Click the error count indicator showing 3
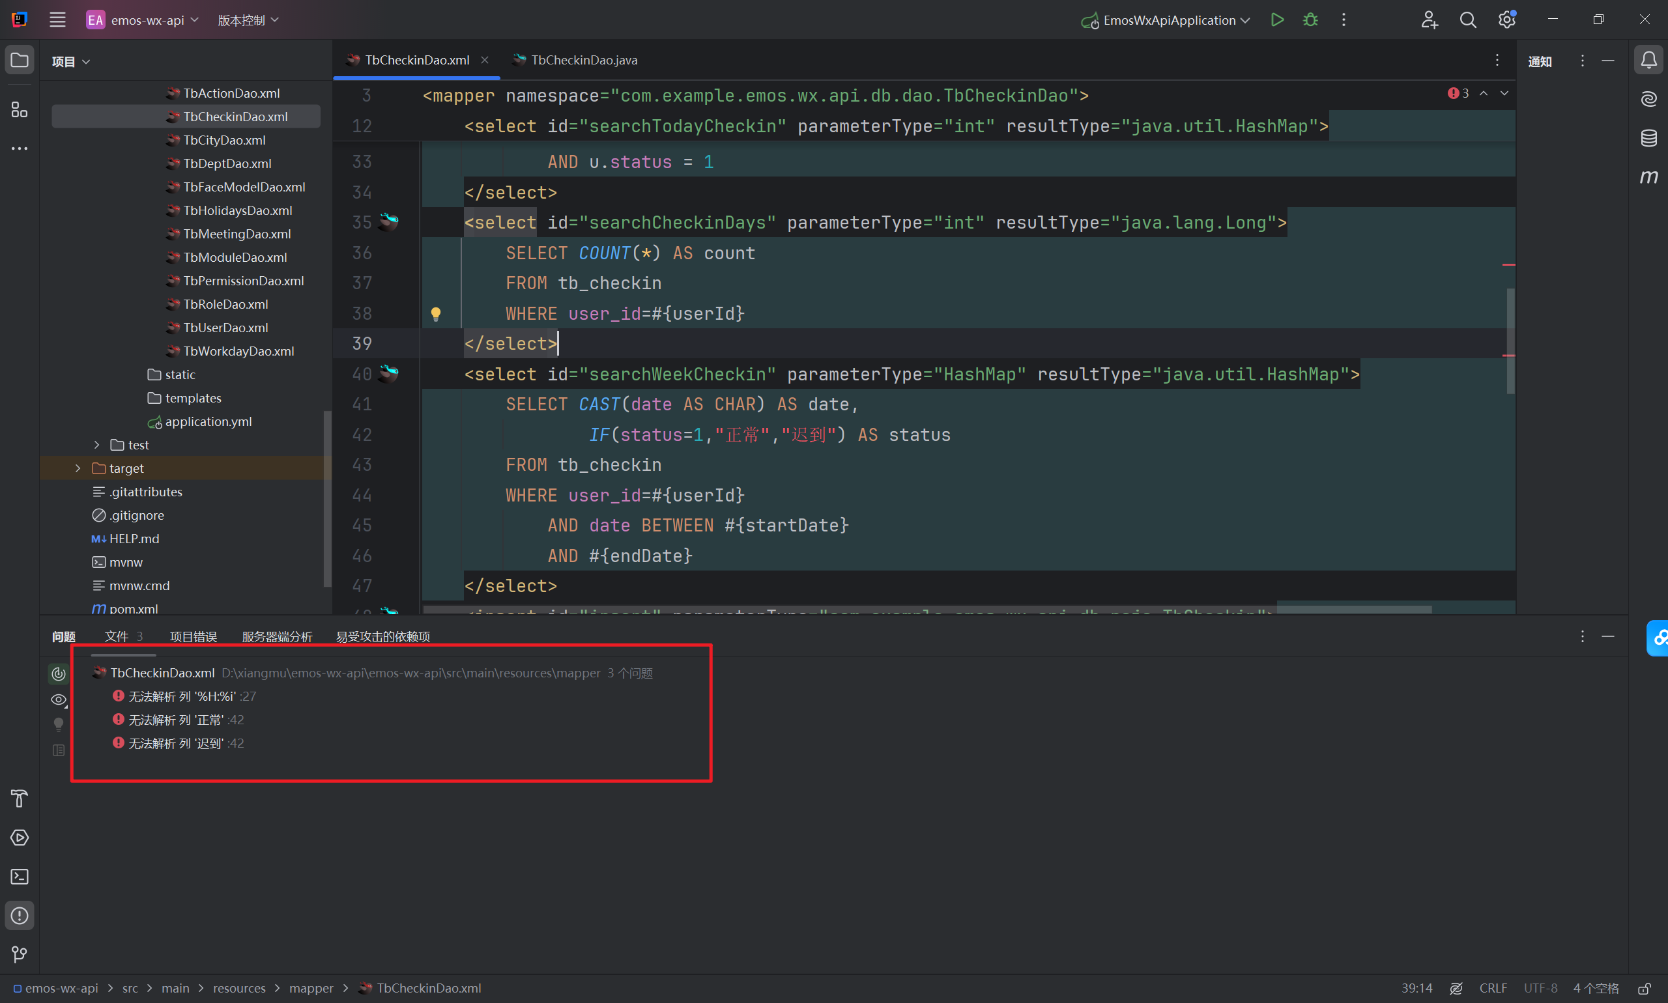This screenshot has width=1668, height=1003. 1458,93
